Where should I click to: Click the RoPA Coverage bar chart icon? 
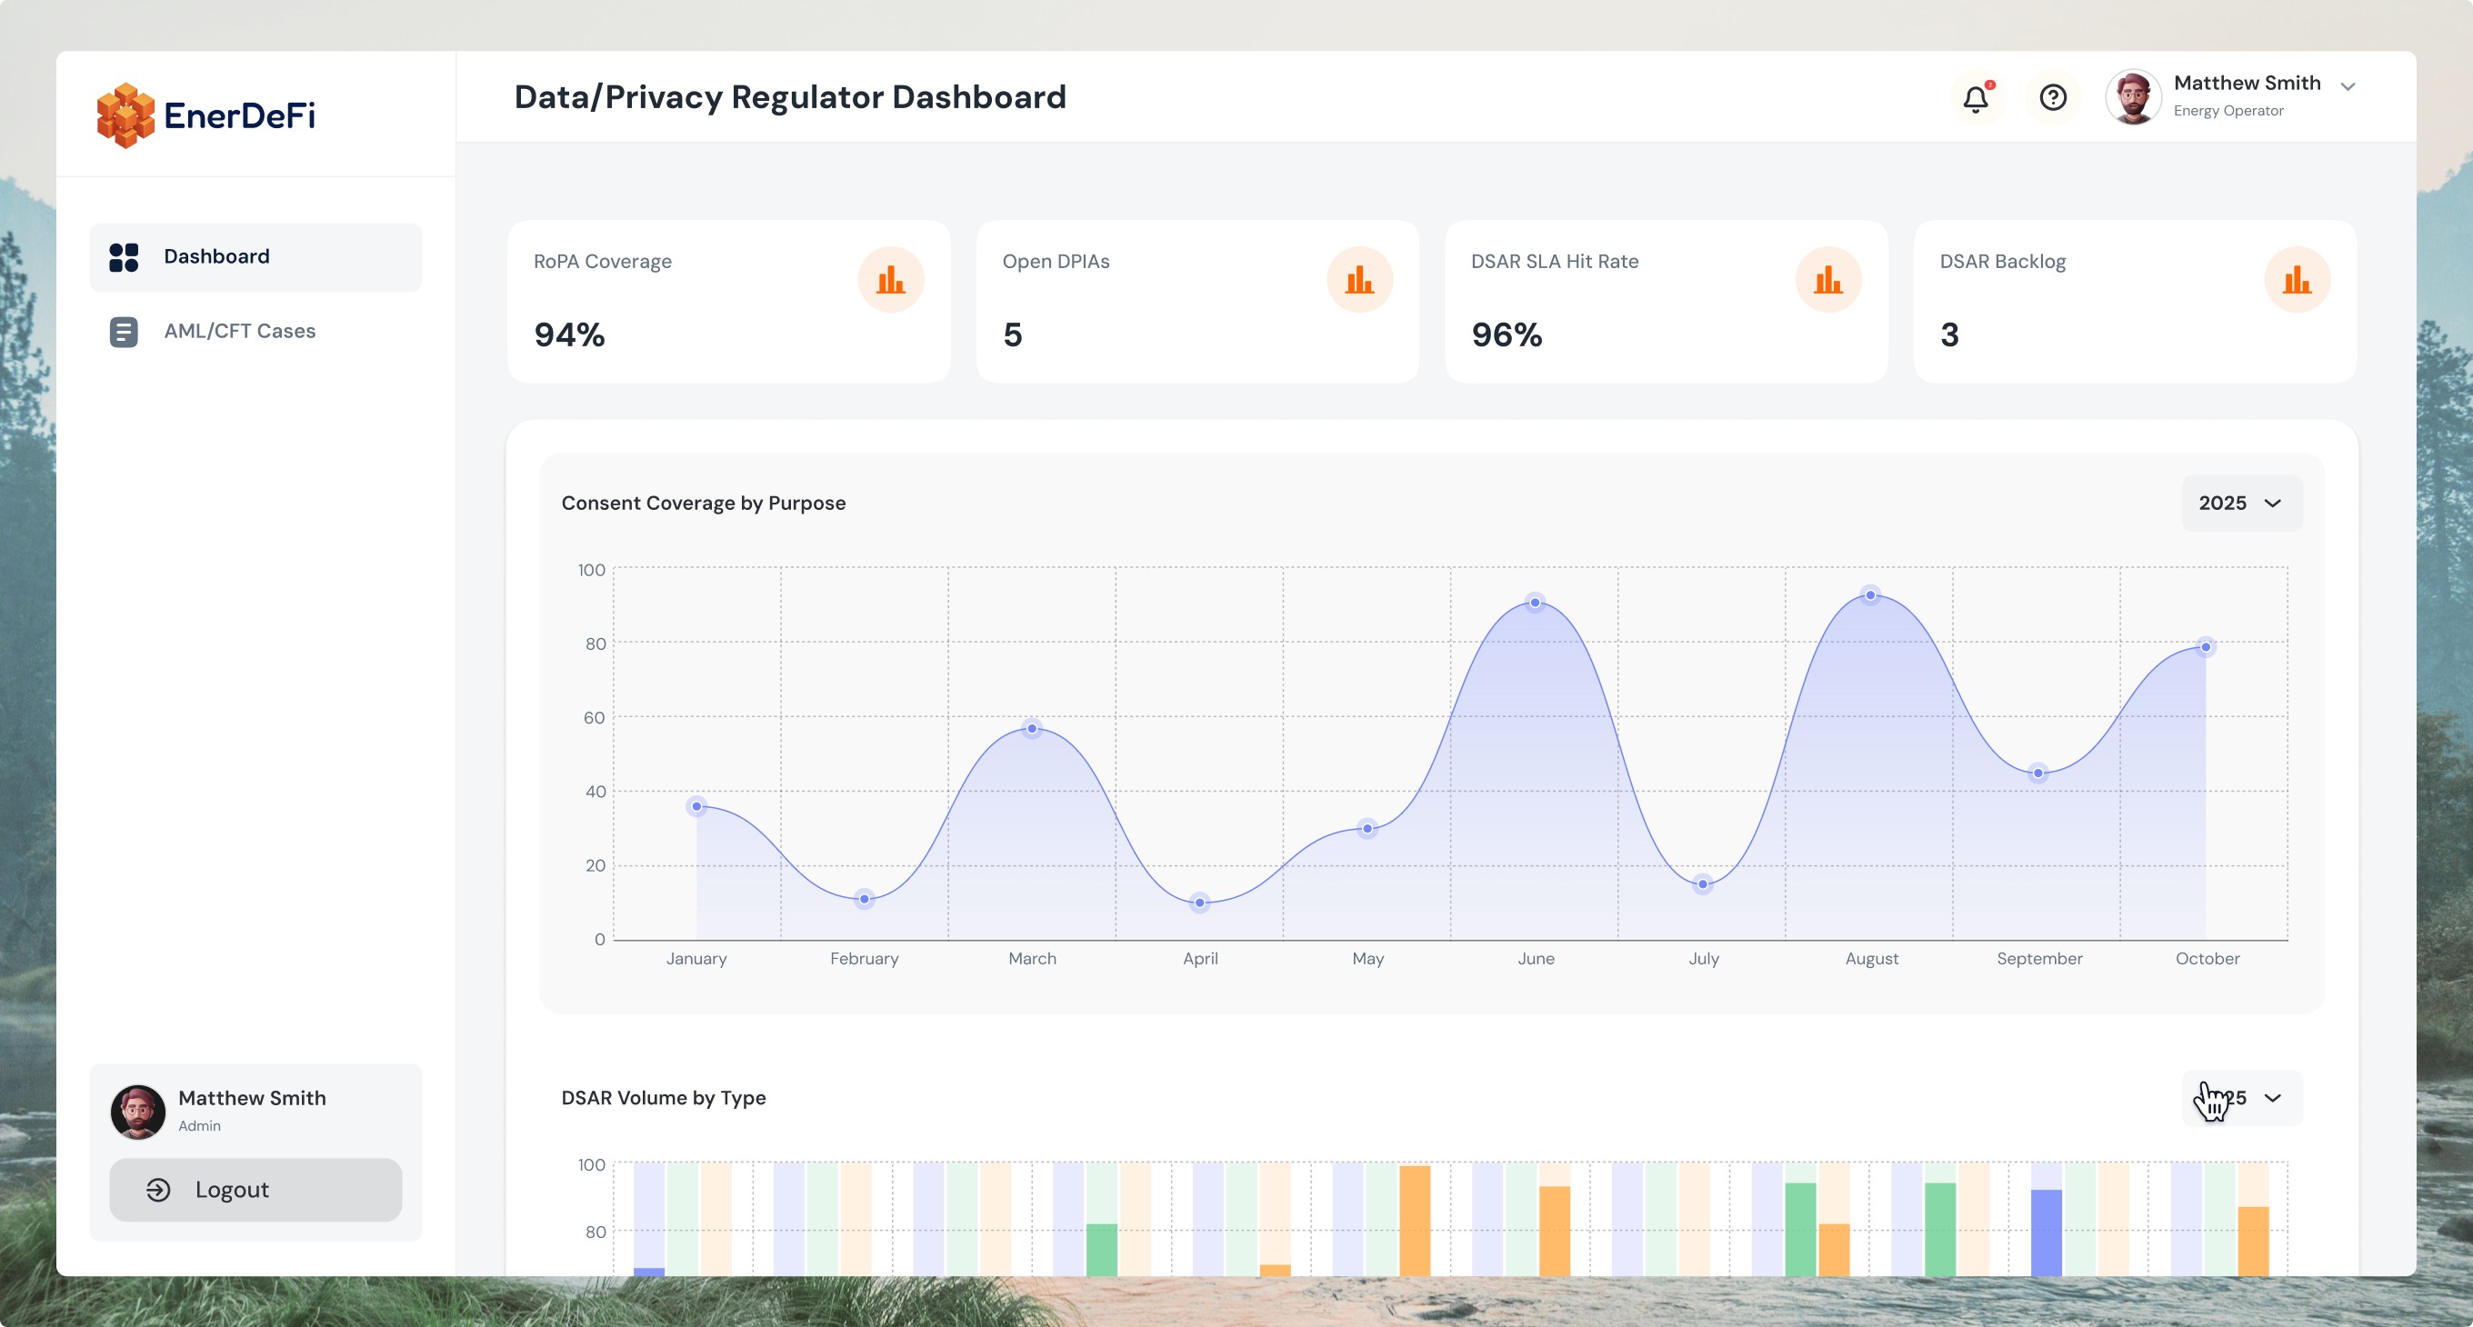[x=891, y=280]
